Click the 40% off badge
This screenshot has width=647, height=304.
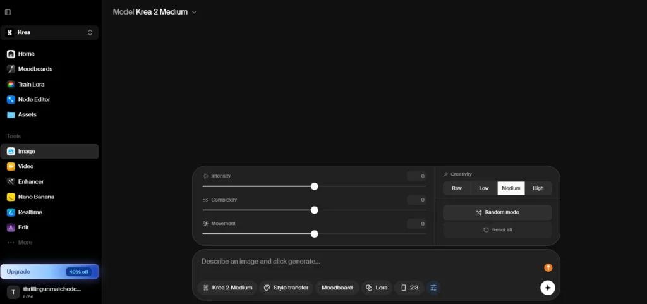click(78, 272)
